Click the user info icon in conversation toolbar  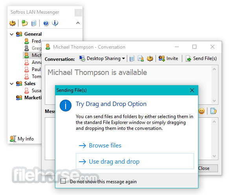[141, 58]
